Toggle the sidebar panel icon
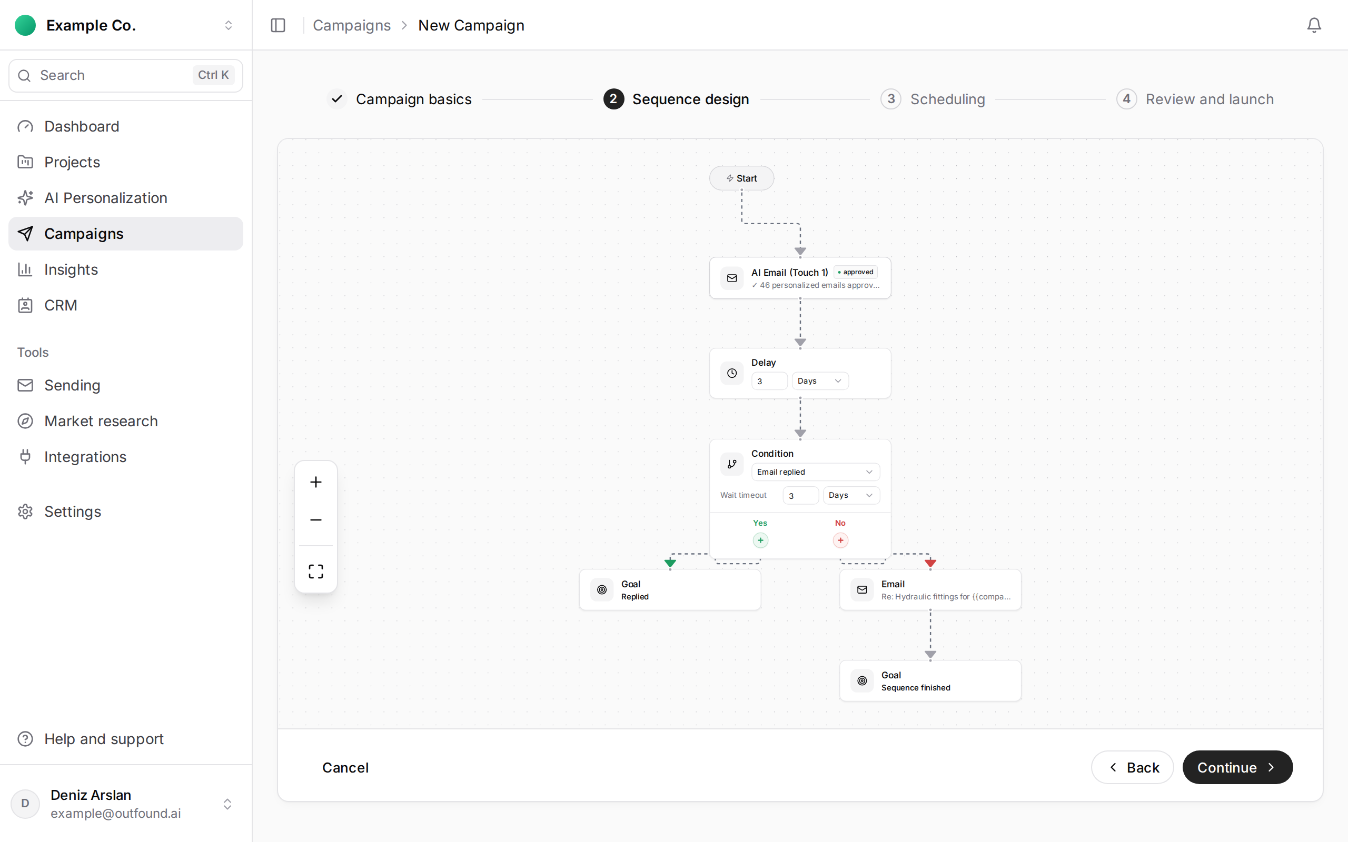1348x842 pixels. 278,25
